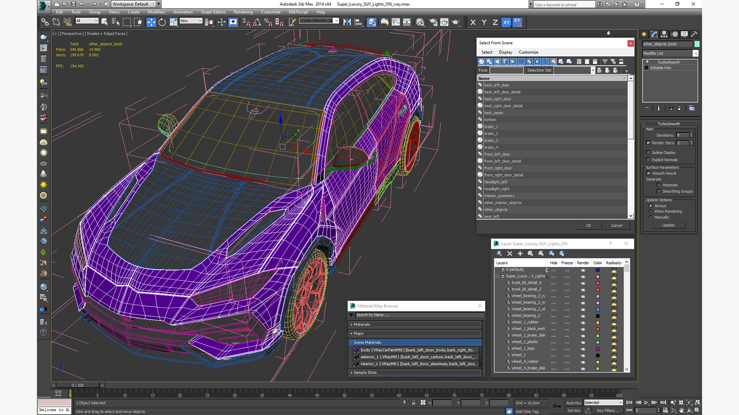Open the Render Setup teapot icon
The width and height of the screenshot is (739, 415).
(433, 22)
